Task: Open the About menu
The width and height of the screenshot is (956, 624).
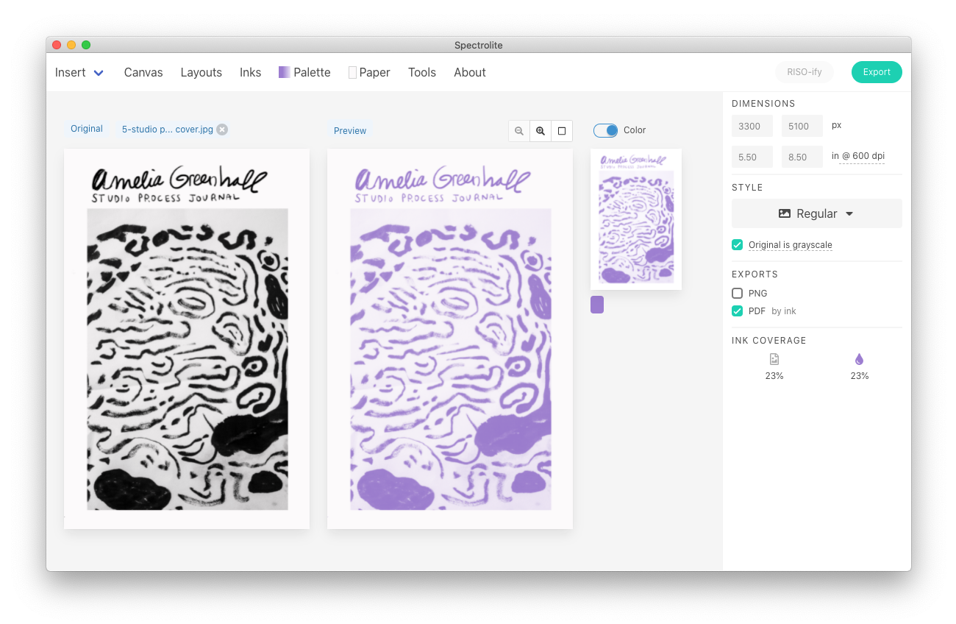Action: click(470, 72)
